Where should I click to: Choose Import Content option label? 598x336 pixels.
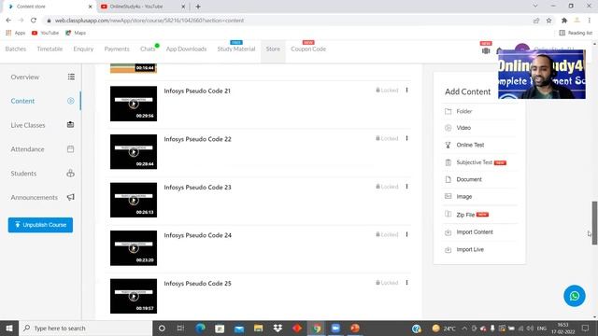(x=475, y=232)
